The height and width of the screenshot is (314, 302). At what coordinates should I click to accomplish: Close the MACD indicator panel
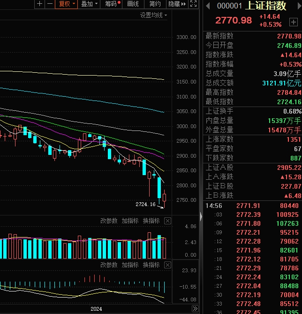click(167, 265)
